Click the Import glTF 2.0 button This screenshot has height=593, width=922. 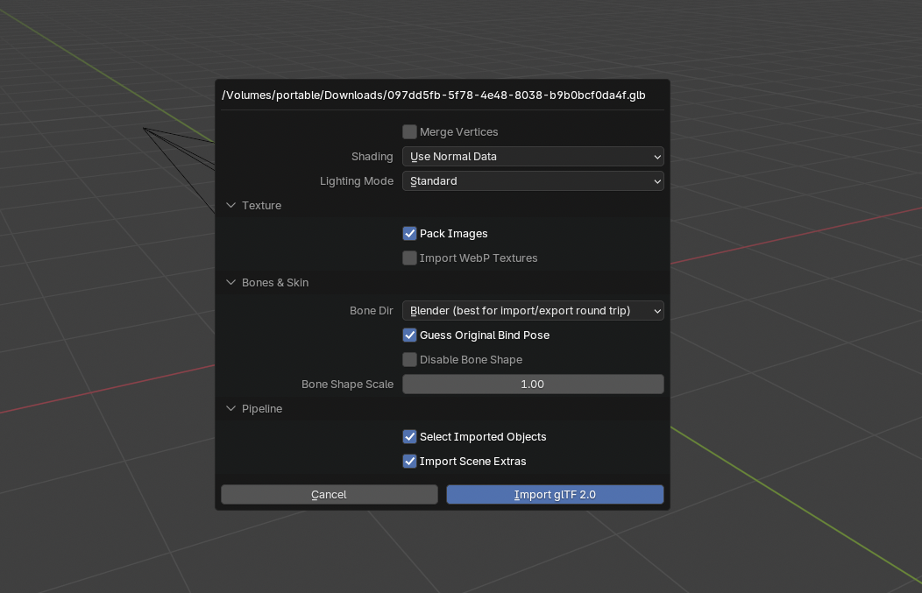(555, 495)
